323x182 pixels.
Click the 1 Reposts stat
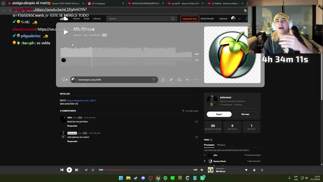coord(251,127)
